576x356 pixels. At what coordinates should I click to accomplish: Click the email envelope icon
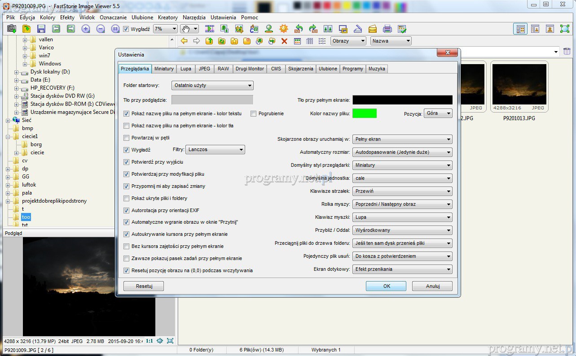(x=372, y=29)
